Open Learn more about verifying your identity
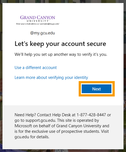 [x=51, y=78]
